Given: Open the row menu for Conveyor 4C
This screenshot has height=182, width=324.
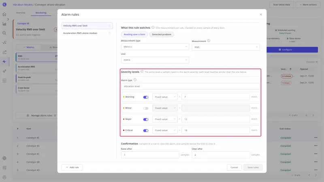Looking at the screenshot, I should click(316, 154).
